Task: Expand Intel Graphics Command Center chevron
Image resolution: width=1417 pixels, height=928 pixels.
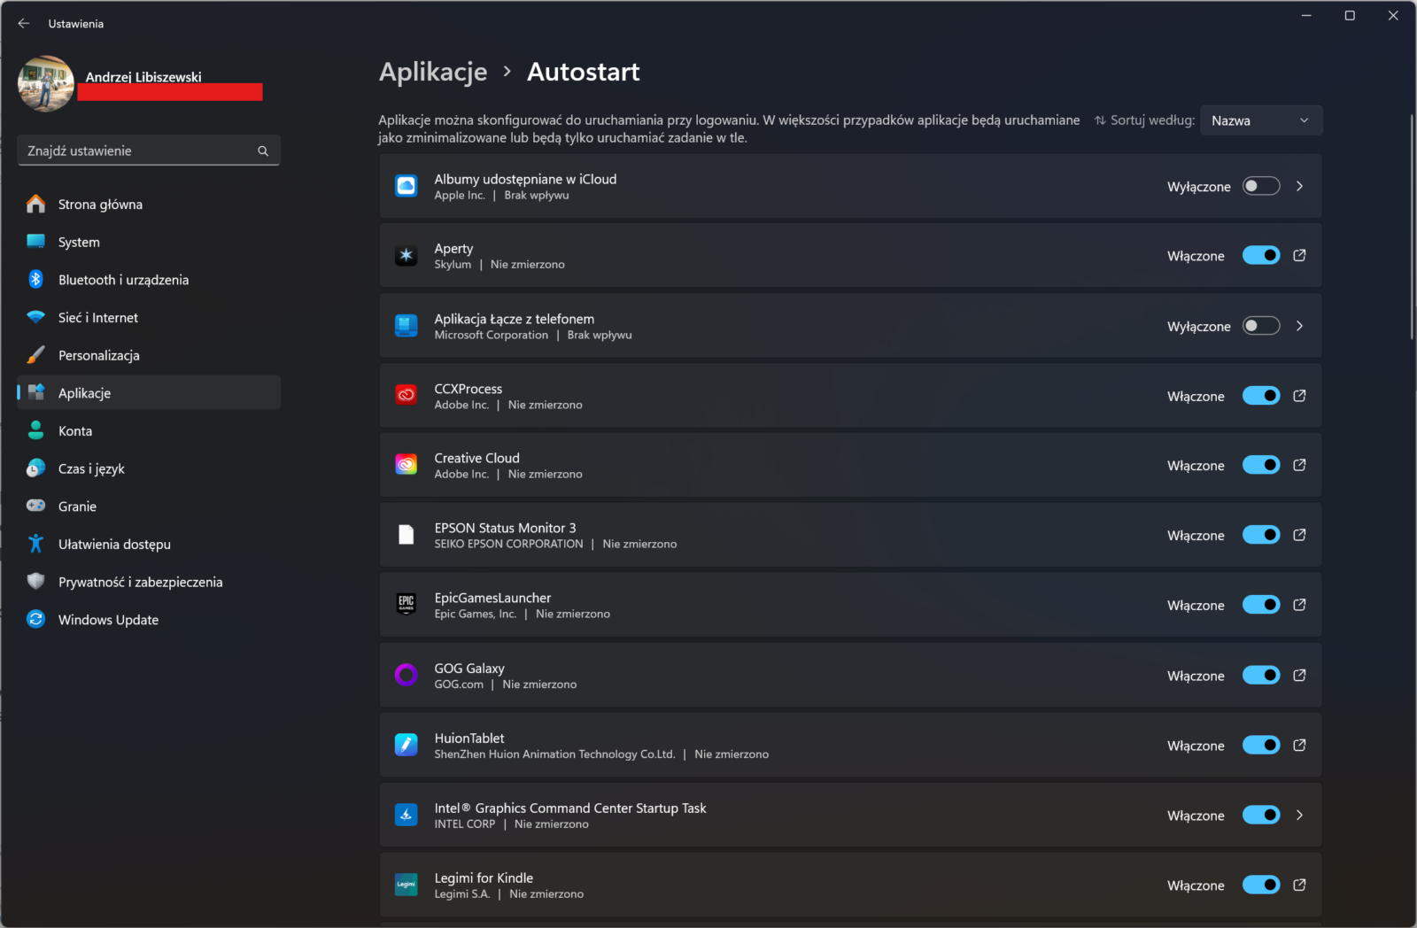Action: (x=1299, y=816)
